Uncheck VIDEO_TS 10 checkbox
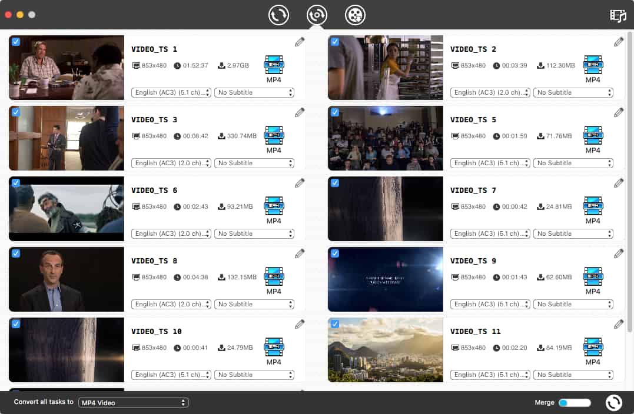 (16, 324)
